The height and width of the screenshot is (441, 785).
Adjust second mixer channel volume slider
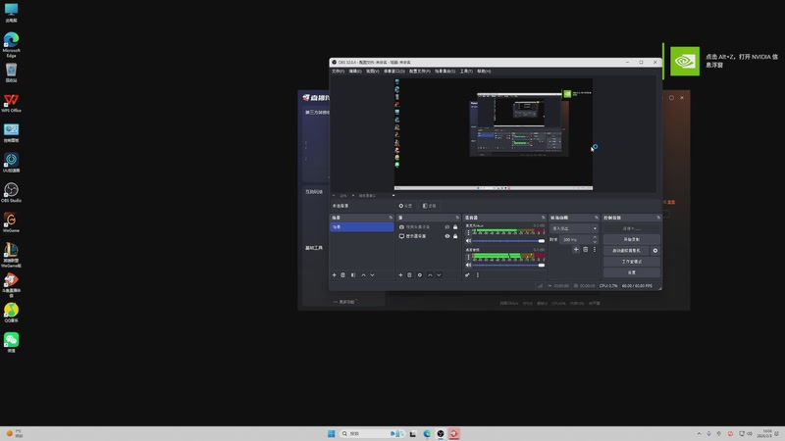coord(508,265)
